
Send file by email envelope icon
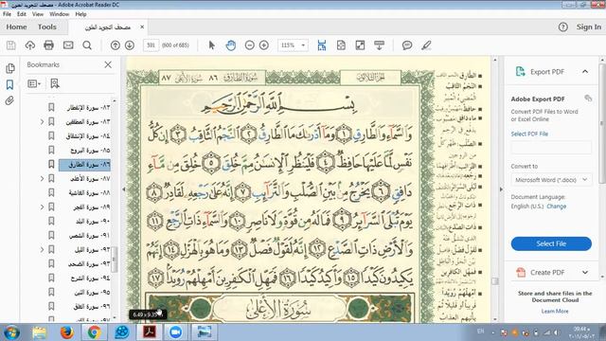pyautogui.click(x=68, y=45)
